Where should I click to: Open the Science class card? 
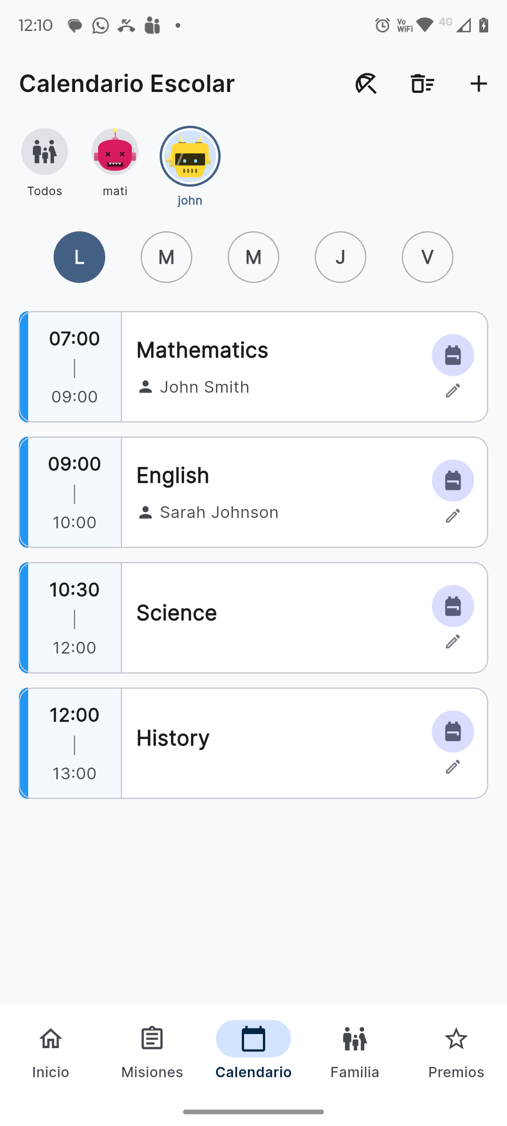(x=253, y=618)
